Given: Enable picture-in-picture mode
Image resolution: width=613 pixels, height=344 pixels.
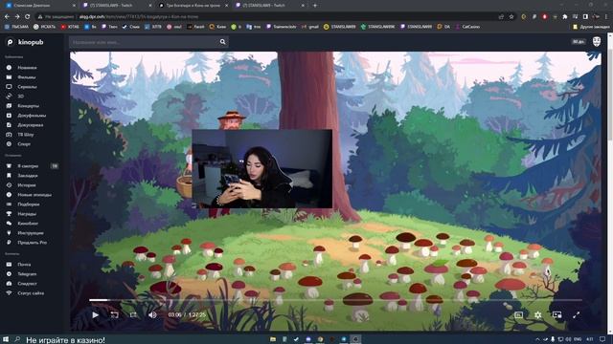Looking at the screenshot, I should tap(557, 314).
